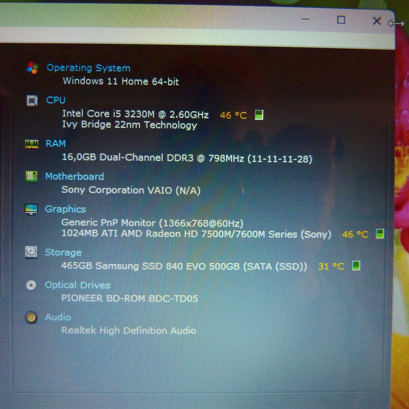The image size is (409, 409).
Task: Open the Motherboard section link
Action: coord(75,176)
